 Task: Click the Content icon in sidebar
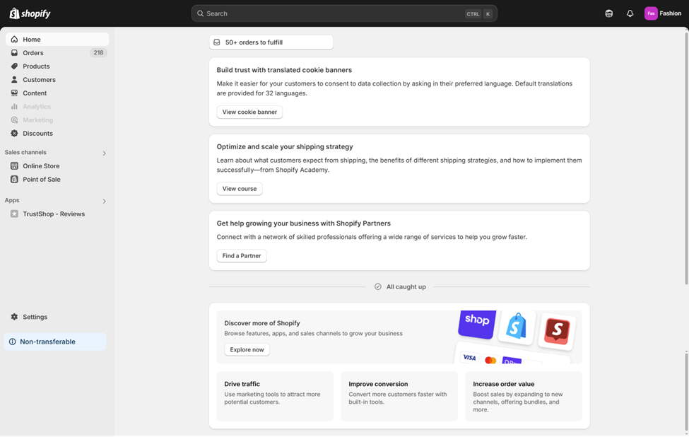[x=15, y=93]
